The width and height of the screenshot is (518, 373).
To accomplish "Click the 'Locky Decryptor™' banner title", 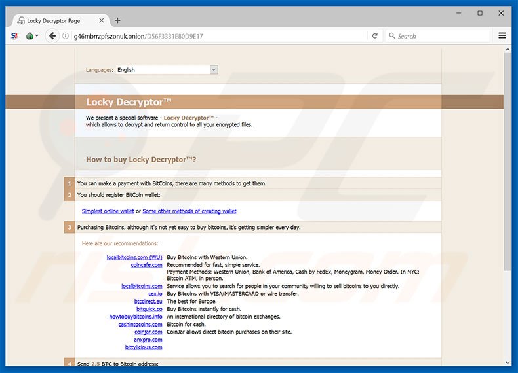I will point(129,102).
